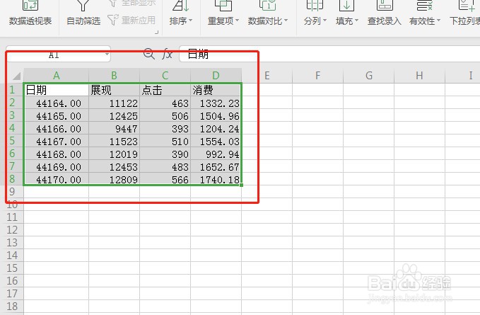Image resolution: width=480 pixels, height=315 pixels.
Task: Click cell with value 12425
Action: pyautogui.click(x=115, y=115)
